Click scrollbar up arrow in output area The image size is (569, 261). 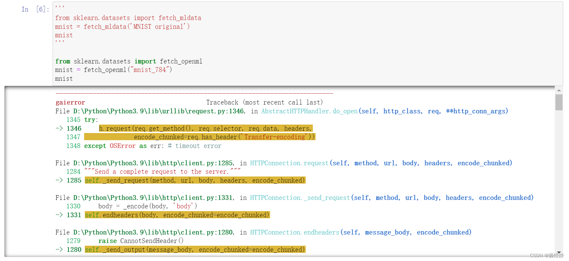pyautogui.click(x=559, y=90)
